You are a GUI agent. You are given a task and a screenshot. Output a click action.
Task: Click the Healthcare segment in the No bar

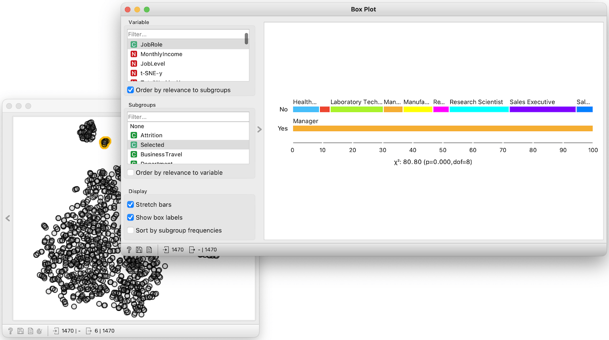306,109
